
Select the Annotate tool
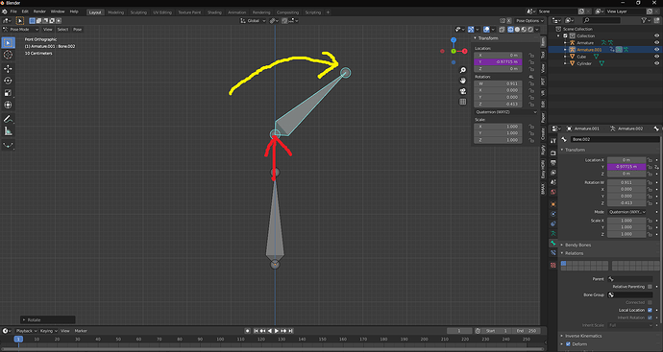click(8, 120)
